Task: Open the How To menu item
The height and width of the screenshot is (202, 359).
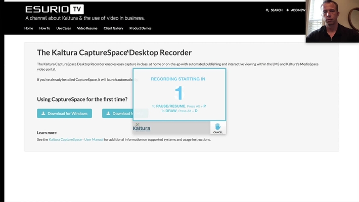Action: tap(44, 28)
